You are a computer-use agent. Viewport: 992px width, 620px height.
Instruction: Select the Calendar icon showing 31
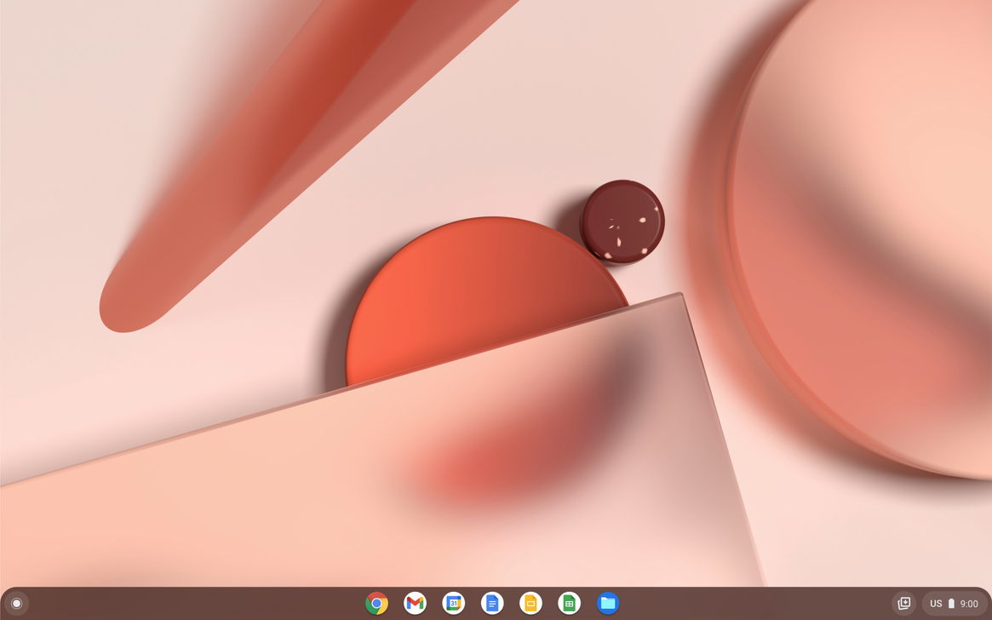tap(454, 603)
